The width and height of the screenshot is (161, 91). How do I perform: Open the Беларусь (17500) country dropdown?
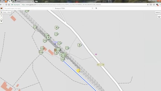click(x=73, y=8)
